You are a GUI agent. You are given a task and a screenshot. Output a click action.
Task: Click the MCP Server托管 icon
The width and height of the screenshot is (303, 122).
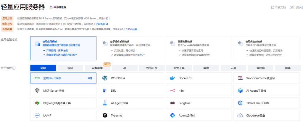click(37, 90)
